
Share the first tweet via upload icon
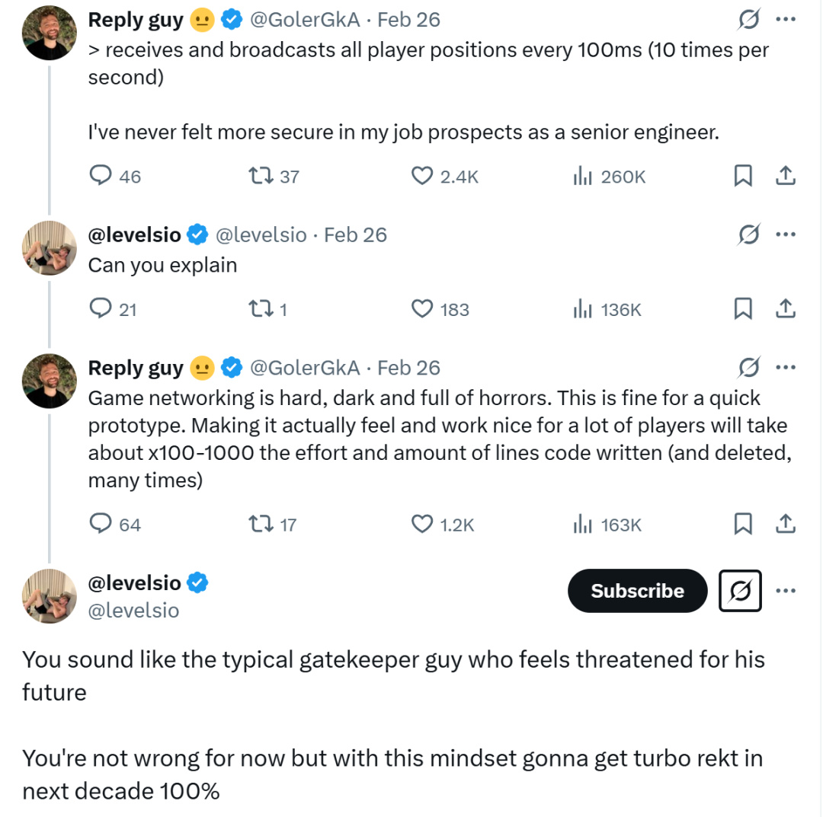(x=785, y=176)
